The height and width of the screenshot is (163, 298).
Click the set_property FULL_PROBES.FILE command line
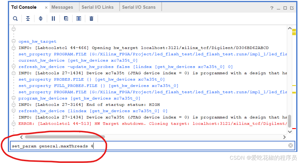[99, 86]
